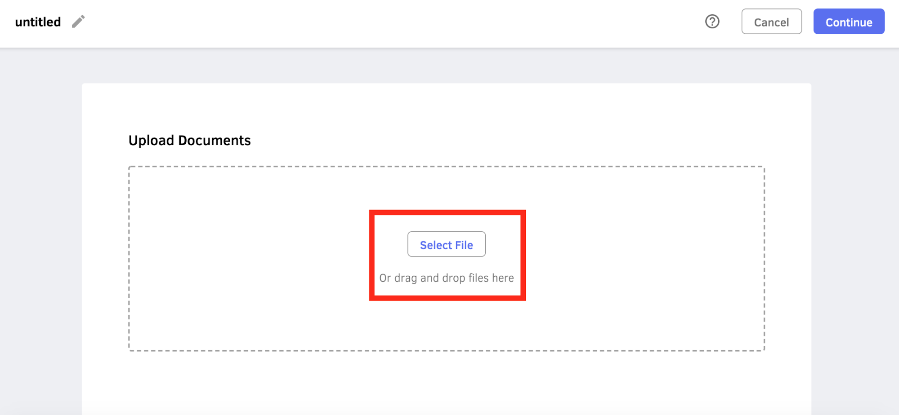Click 'Or drag and drop files here' text
Image resolution: width=899 pixels, height=415 pixels.
pyautogui.click(x=446, y=278)
